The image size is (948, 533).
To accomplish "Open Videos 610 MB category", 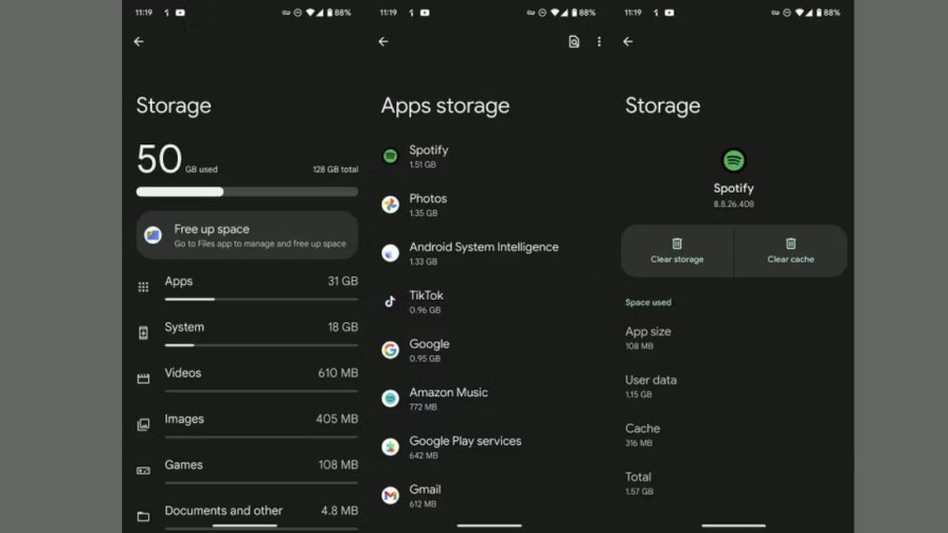I will [247, 378].
